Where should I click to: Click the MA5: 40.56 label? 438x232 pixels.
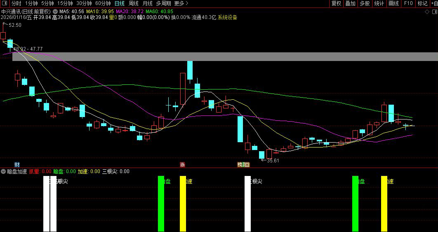[72, 12]
